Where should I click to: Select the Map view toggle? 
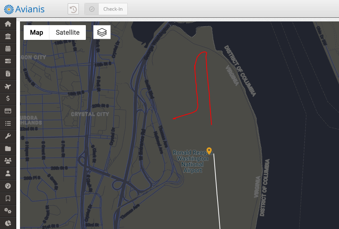click(37, 33)
